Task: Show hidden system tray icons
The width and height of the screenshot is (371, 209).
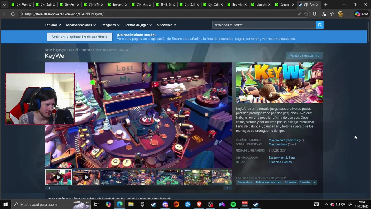Action: click(326, 204)
